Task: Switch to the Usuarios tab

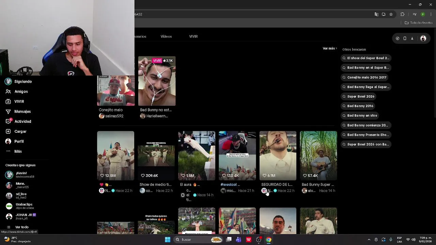Action: (140, 36)
